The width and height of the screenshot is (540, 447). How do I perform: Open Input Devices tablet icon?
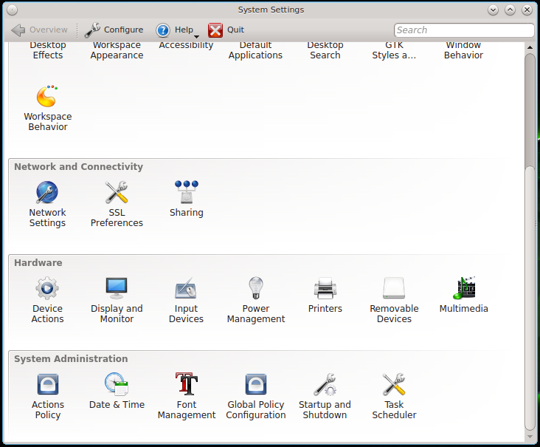[x=186, y=288]
